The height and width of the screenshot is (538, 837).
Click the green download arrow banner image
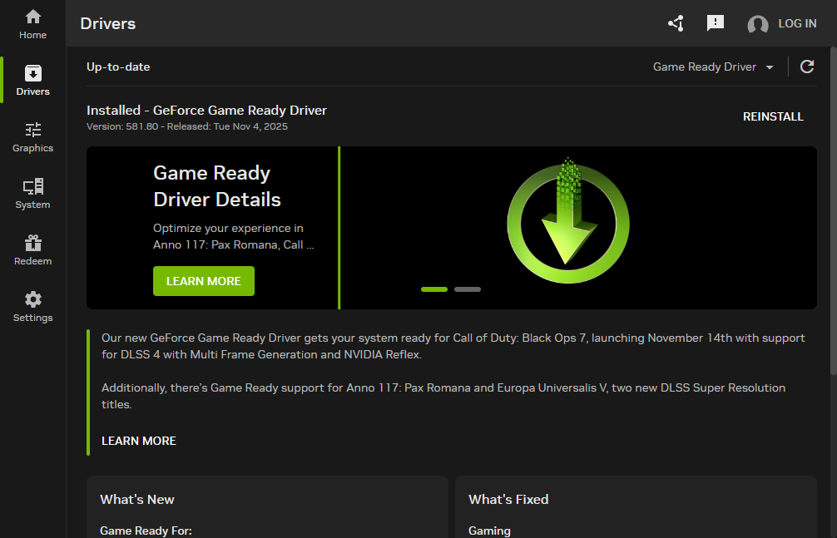(x=568, y=221)
